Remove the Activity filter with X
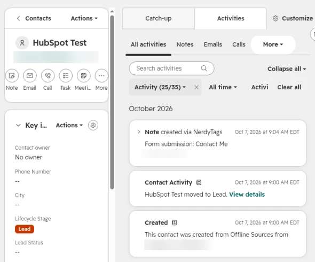 click(x=196, y=87)
